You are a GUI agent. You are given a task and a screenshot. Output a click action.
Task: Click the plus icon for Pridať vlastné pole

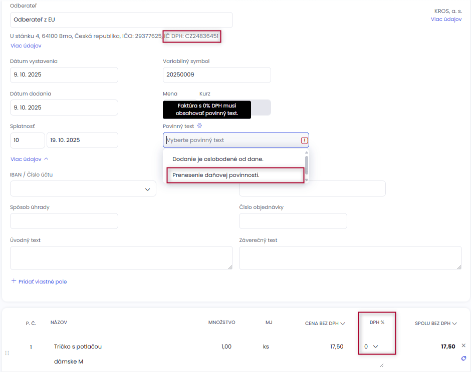tap(14, 281)
